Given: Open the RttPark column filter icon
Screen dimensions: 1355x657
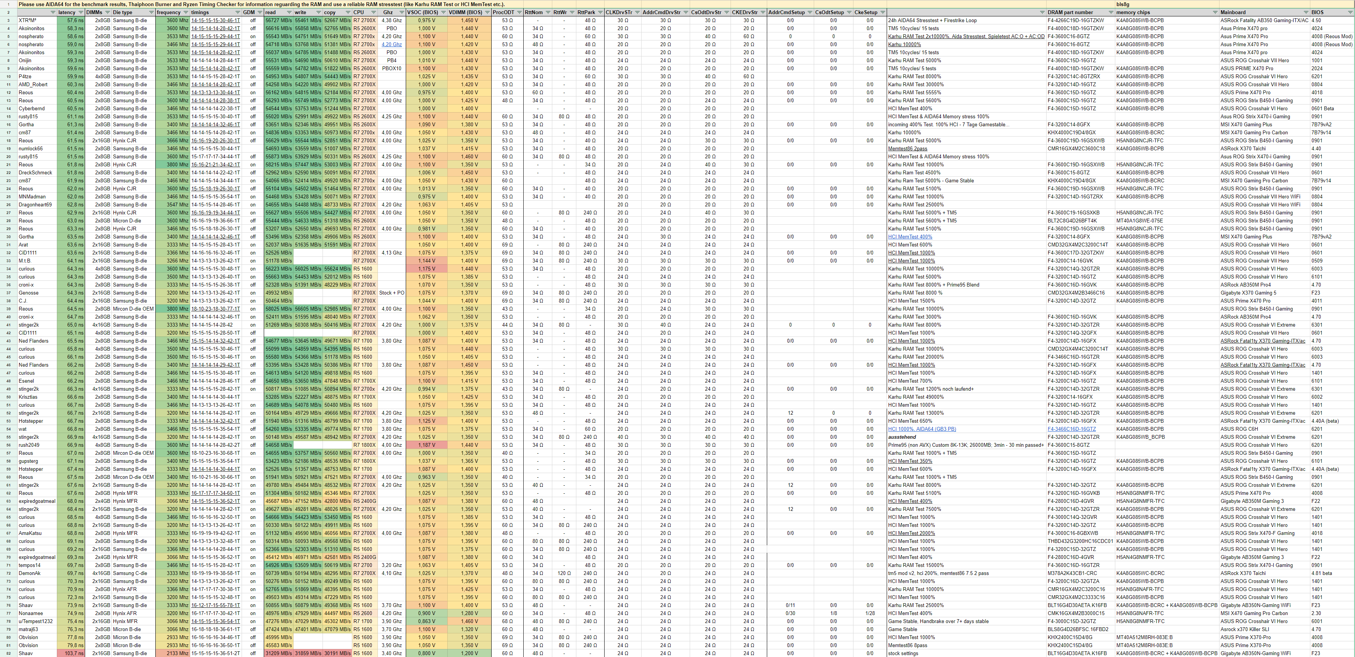Looking at the screenshot, I should 600,12.
